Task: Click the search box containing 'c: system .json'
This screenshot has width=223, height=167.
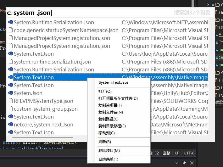Action: 110,13
